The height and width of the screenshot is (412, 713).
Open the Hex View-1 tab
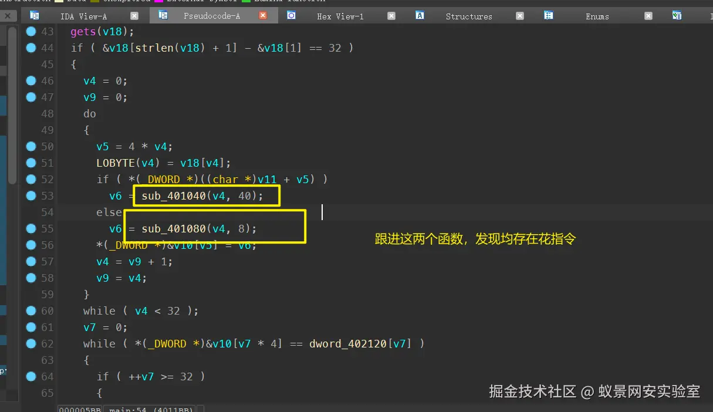(340, 16)
